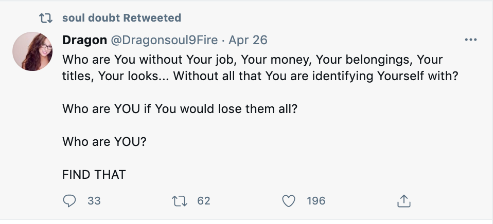Click the 196 likes count
The height and width of the screenshot is (224, 493).
[x=316, y=201]
